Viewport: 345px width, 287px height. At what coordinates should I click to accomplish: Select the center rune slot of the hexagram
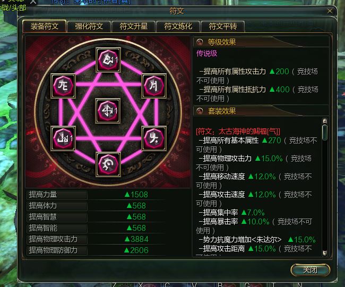pyautogui.click(x=108, y=111)
